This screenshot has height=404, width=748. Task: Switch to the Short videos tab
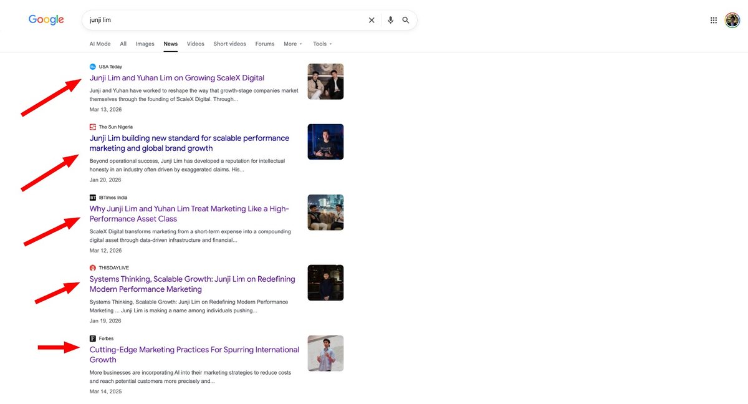tap(229, 44)
